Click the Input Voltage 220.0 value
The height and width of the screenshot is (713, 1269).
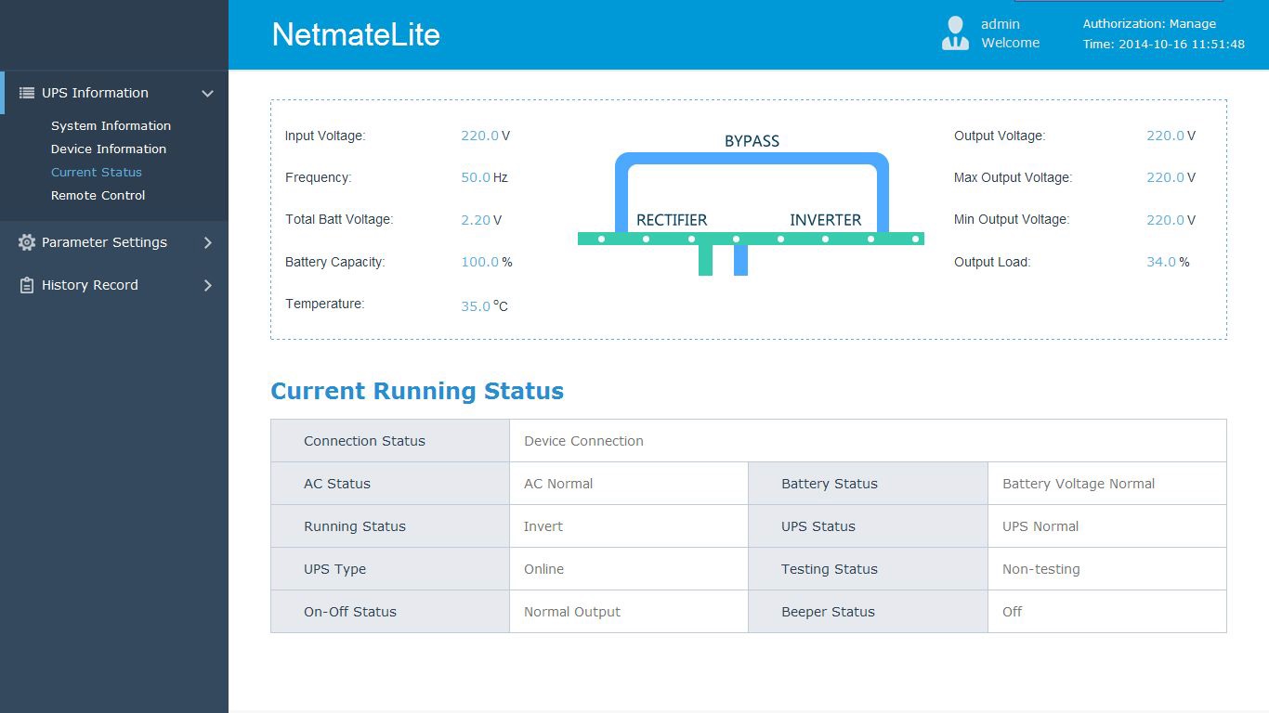pos(479,136)
